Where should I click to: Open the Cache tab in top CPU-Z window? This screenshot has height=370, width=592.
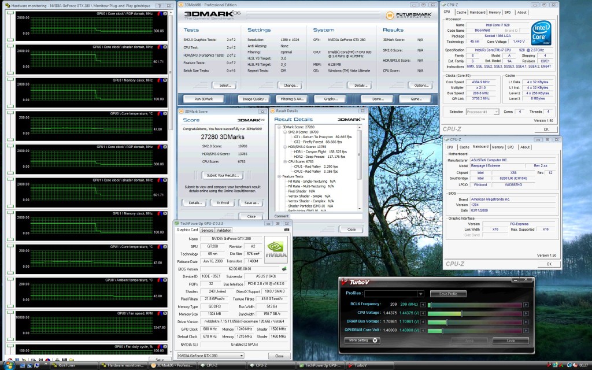[x=461, y=13]
